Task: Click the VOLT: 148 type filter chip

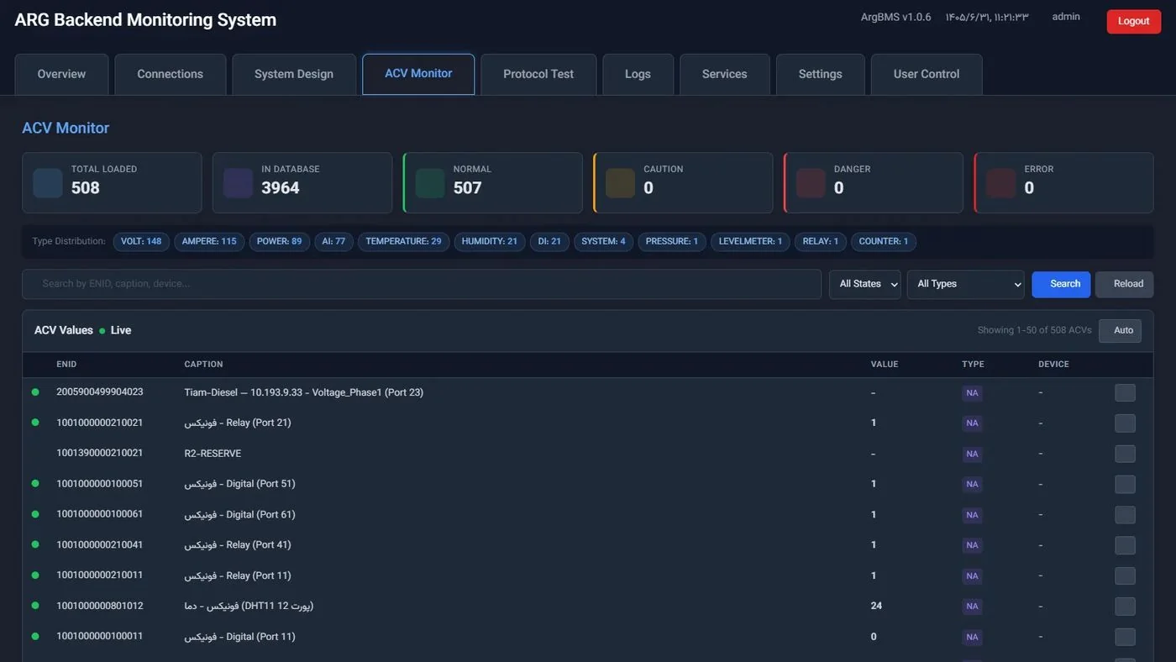Action: [141, 242]
